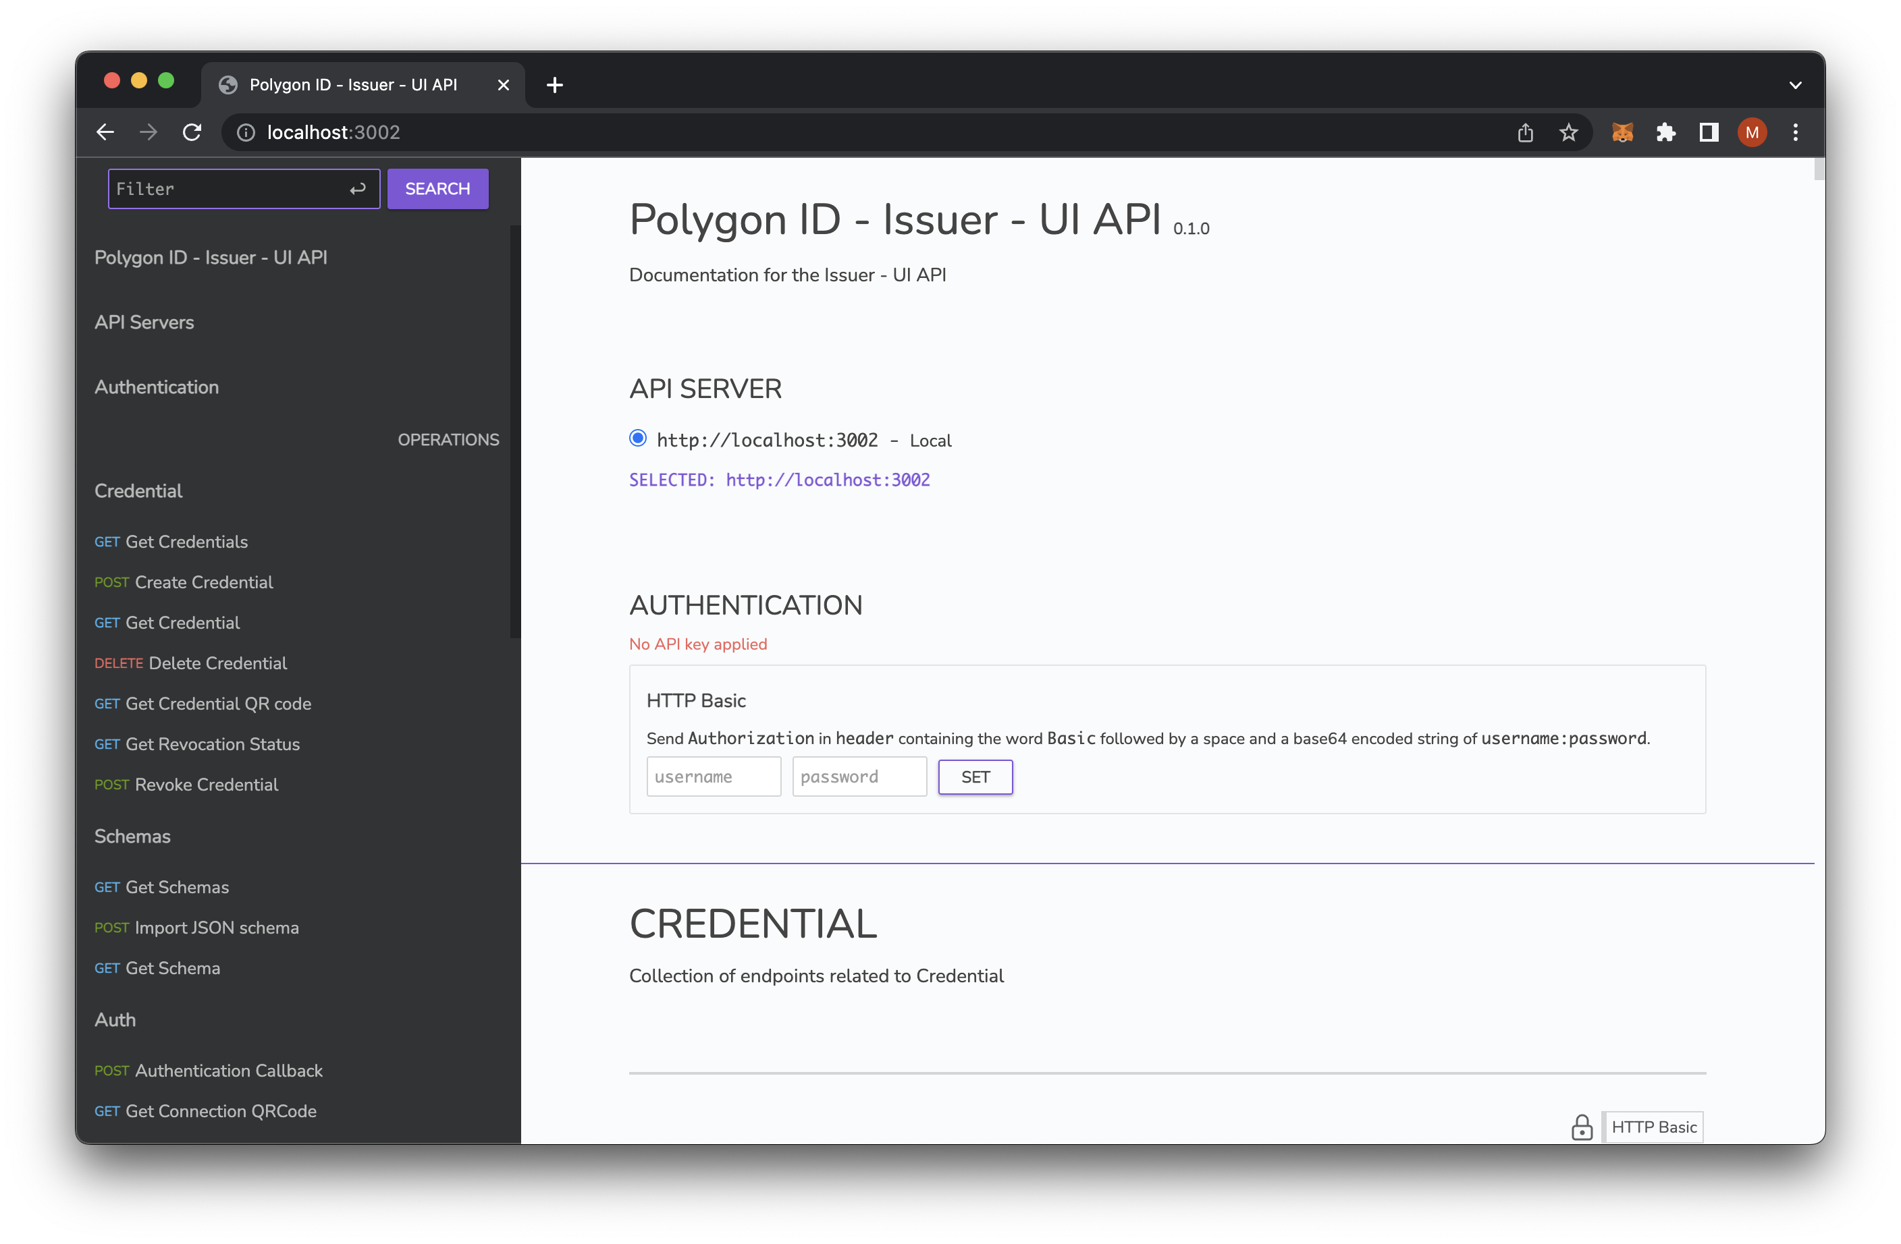The image size is (1901, 1244).
Task: Click the GET Get Credentials icon
Action: [169, 542]
